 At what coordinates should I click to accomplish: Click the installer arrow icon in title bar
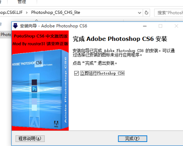pyautogui.click(x=15, y=26)
